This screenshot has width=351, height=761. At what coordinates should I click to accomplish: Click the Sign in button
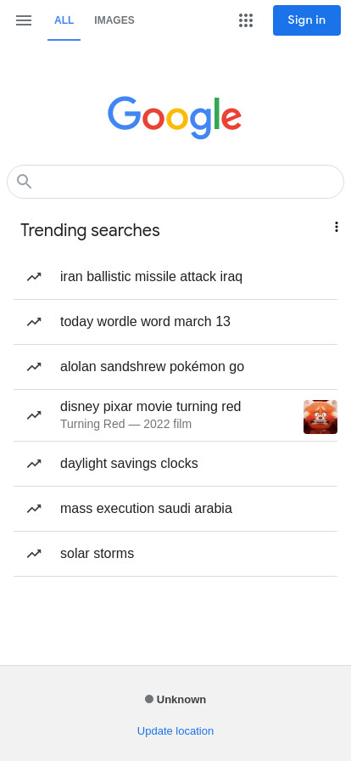(x=307, y=20)
